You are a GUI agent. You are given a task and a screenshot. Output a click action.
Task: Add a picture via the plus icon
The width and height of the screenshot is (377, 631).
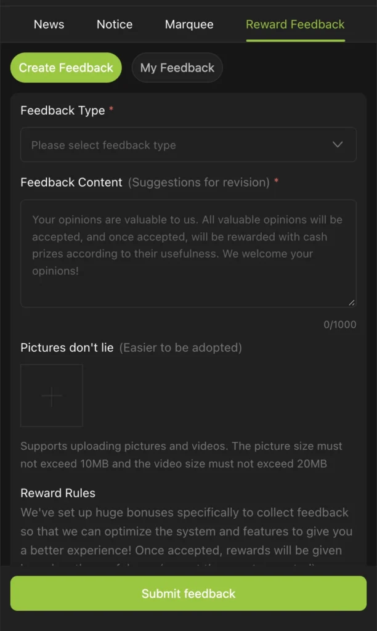pyautogui.click(x=52, y=396)
